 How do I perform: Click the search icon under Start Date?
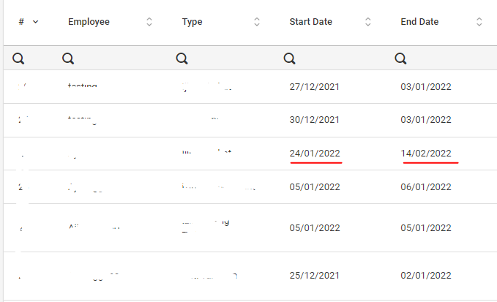pyautogui.click(x=290, y=58)
